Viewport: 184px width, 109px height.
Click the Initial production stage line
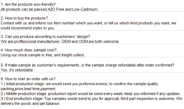coord(80,84)
